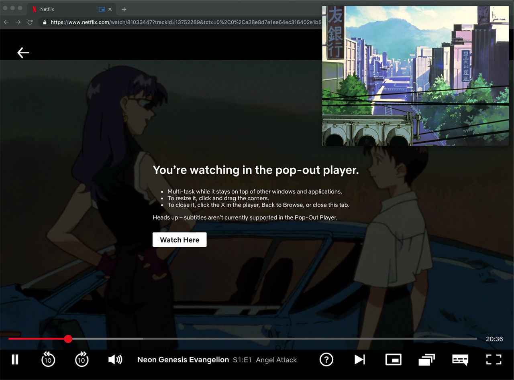Select the Netflix browser tab
The width and height of the screenshot is (514, 380).
60,9
